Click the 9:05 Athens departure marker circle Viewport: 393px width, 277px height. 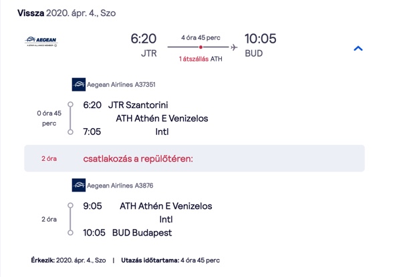pyautogui.click(x=70, y=205)
